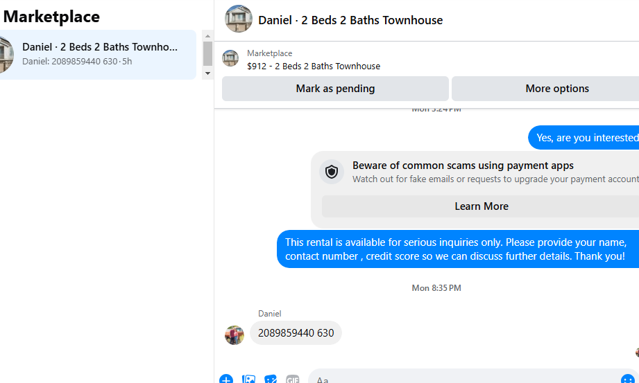Click Daniel's phone number message bubble
The width and height of the screenshot is (639, 383).
click(296, 333)
